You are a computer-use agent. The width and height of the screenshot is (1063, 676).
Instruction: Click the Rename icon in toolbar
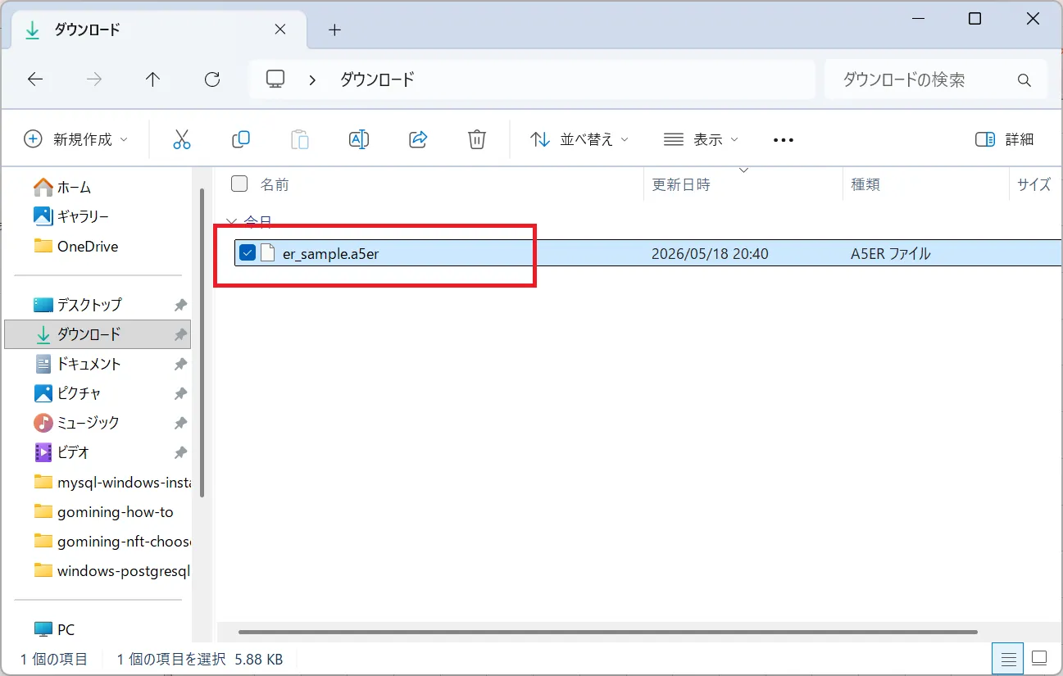359,139
